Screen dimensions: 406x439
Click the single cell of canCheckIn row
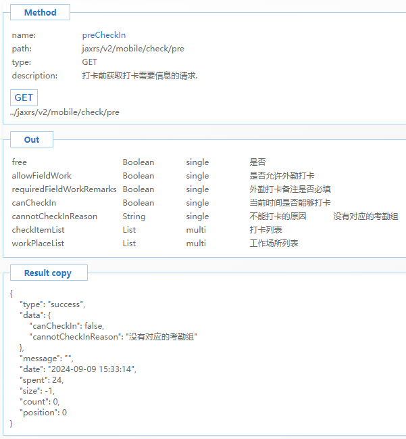tap(197, 203)
